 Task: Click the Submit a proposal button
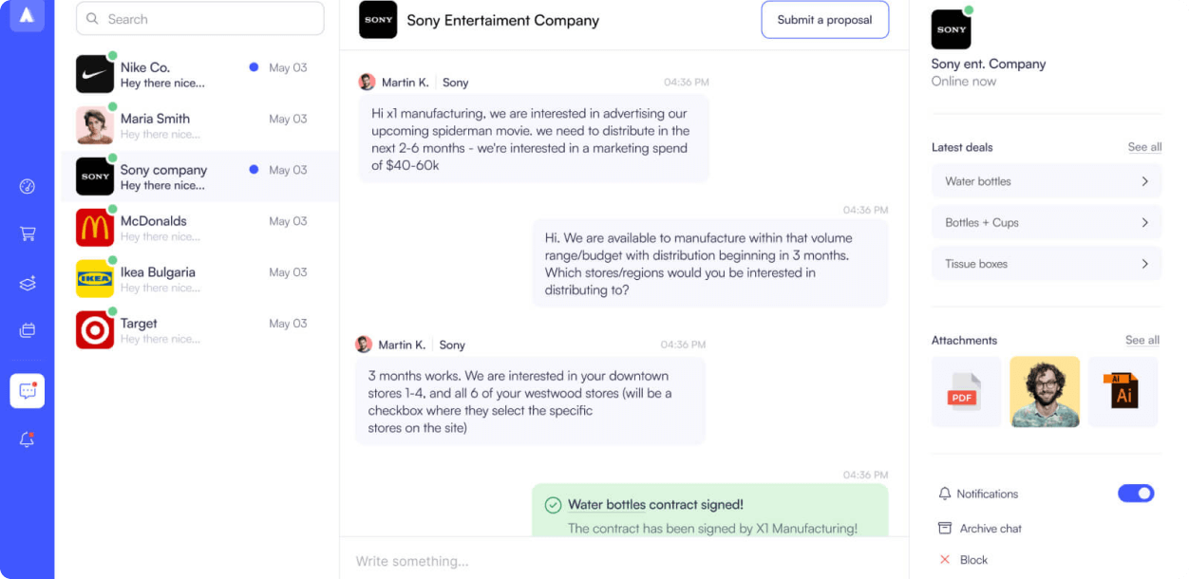pyautogui.click(x=825, y=20)
